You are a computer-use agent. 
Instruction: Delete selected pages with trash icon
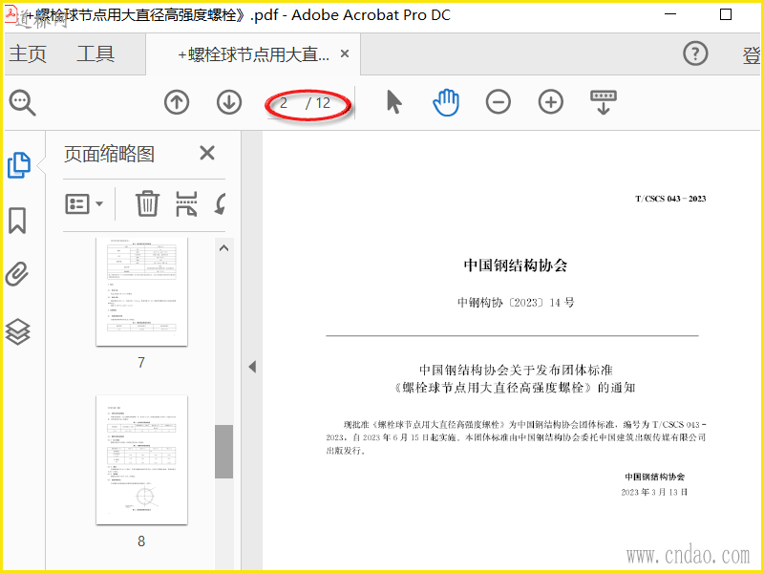(x=147, y=203)
